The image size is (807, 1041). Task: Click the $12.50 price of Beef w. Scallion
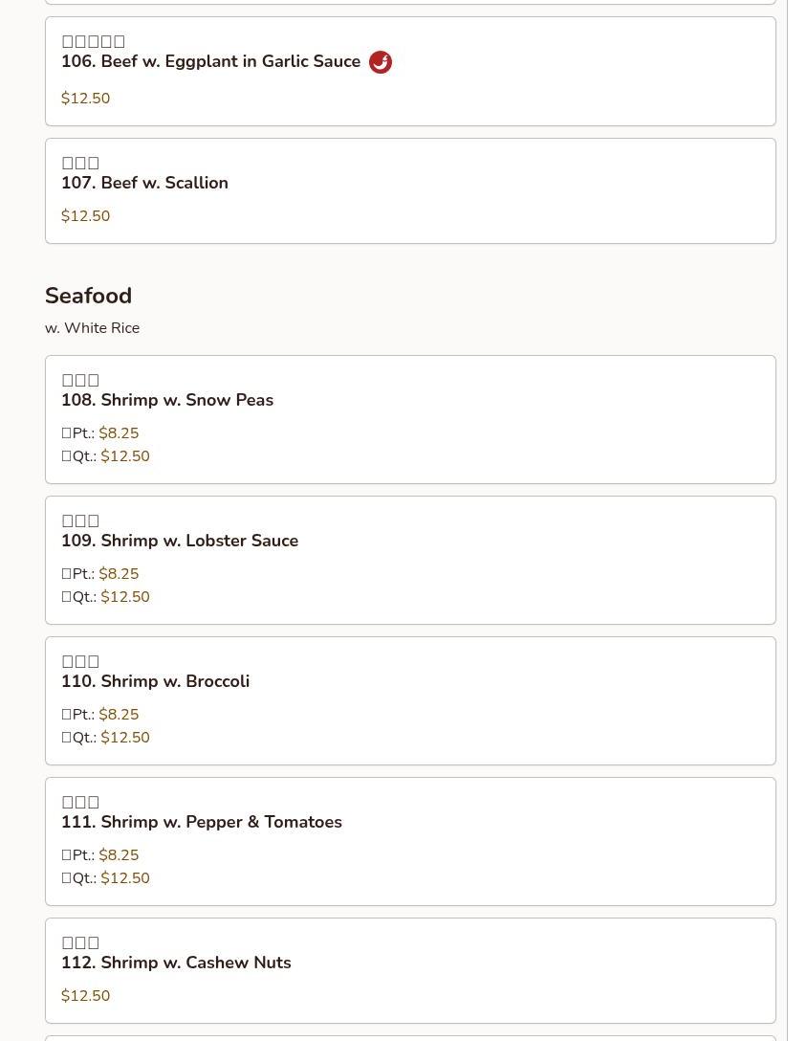click(x=85, y=216)
